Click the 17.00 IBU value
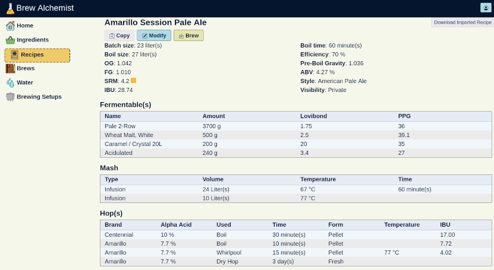 [x=448, y=235]
